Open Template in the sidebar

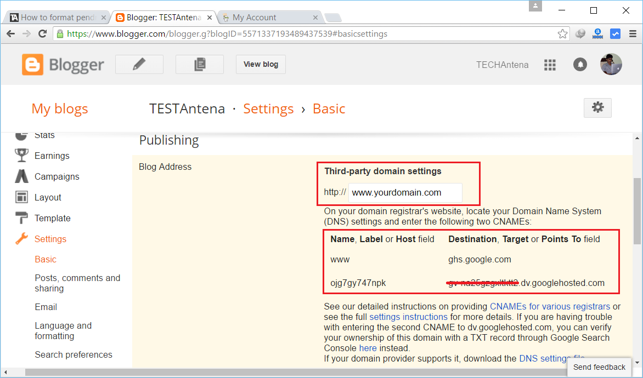pos(53,218)
